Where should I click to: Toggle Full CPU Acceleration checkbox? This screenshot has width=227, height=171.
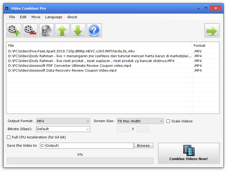(x=9, y=137)
